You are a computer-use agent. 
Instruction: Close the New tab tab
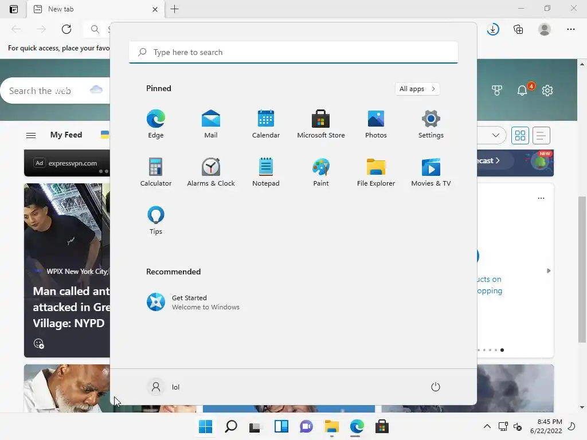[x=155, y=9]
